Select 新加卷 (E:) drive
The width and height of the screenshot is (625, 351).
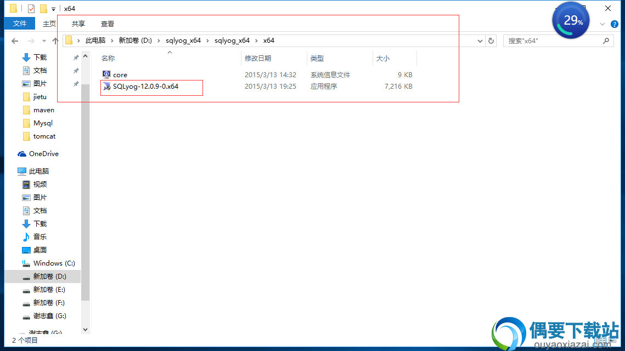49,290
